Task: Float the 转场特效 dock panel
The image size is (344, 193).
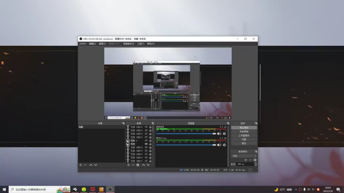Action: point(256,151)
